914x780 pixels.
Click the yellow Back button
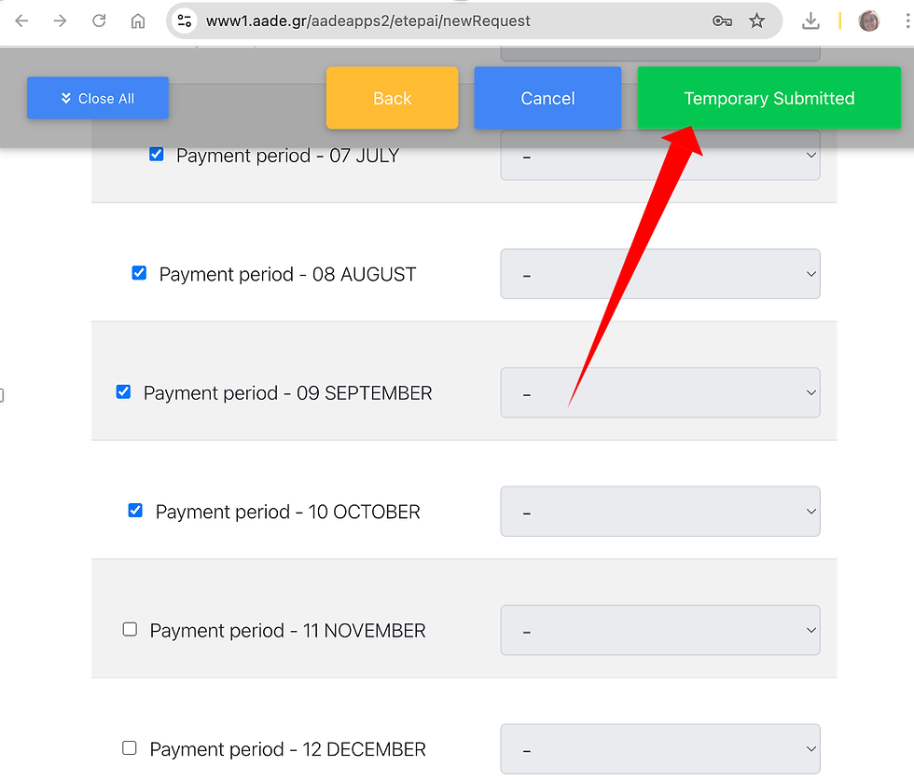393,98
